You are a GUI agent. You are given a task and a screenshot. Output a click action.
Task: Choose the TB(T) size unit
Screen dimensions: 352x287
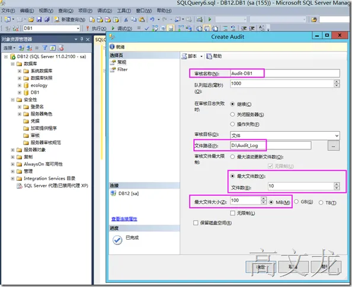pyautogui.click(x=321, y=203)
